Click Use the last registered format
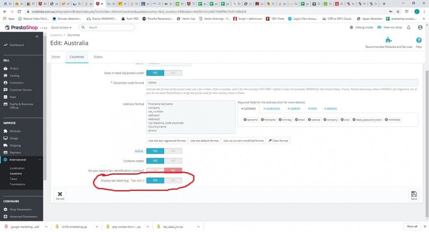The image size is (429, 232). point(167,141)
